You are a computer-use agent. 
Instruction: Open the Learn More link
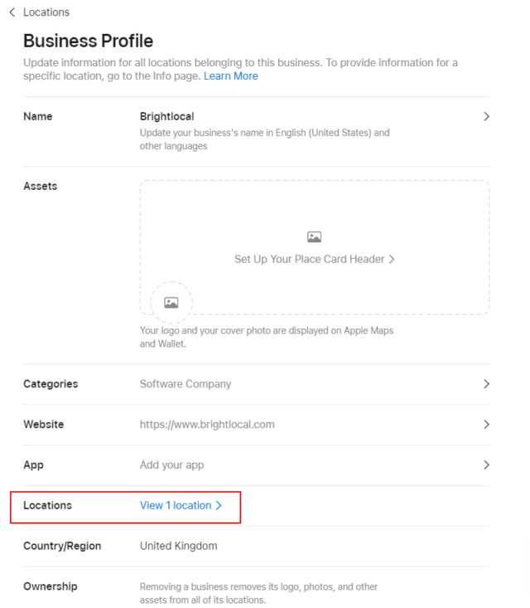[x=231, y=76]
